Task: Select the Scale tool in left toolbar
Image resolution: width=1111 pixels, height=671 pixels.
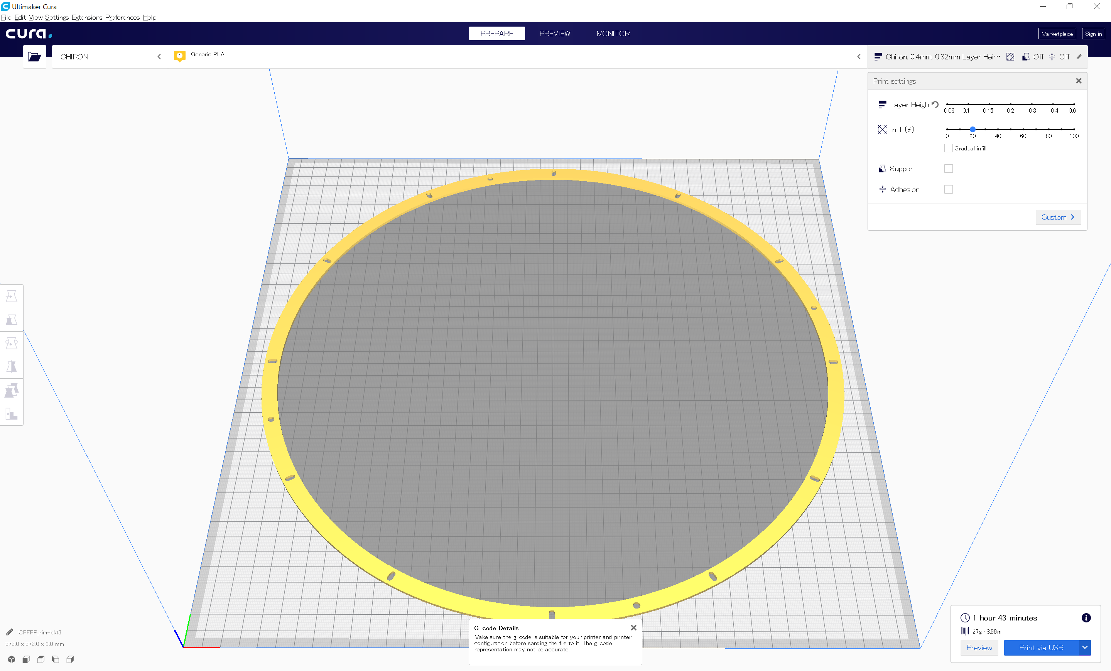Action: click(x=12, y=320)
